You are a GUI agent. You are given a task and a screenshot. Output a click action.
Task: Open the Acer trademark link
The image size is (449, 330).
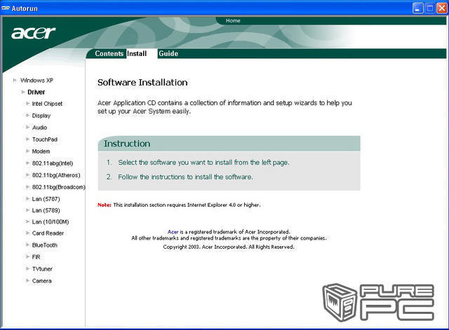173,231
